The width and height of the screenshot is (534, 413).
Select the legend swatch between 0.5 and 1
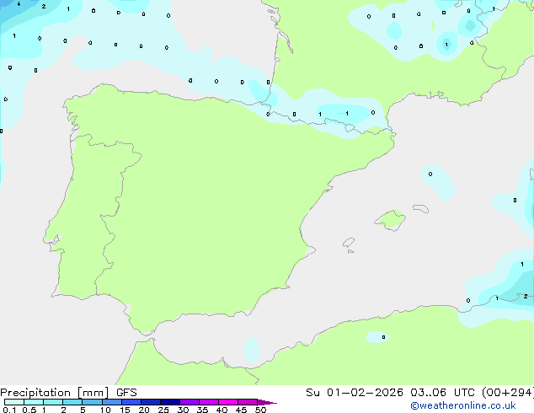click(34, 402)
